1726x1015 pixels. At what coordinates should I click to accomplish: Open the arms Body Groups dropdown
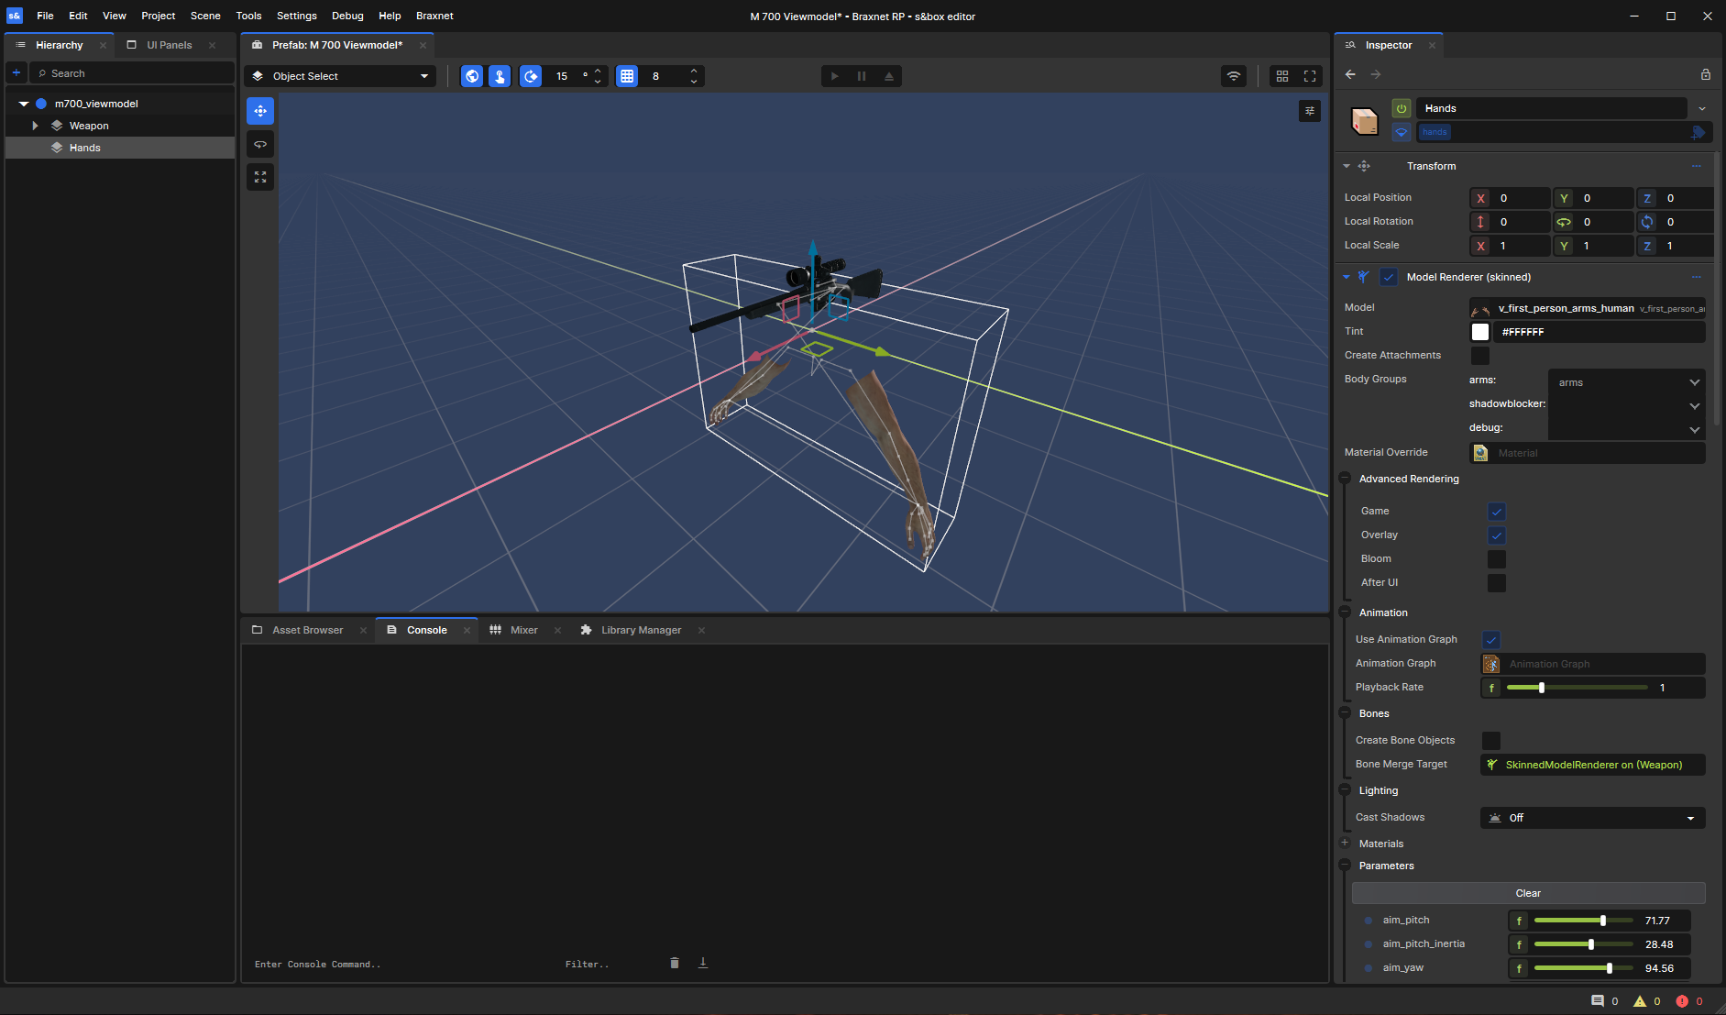coord(1625,381)
